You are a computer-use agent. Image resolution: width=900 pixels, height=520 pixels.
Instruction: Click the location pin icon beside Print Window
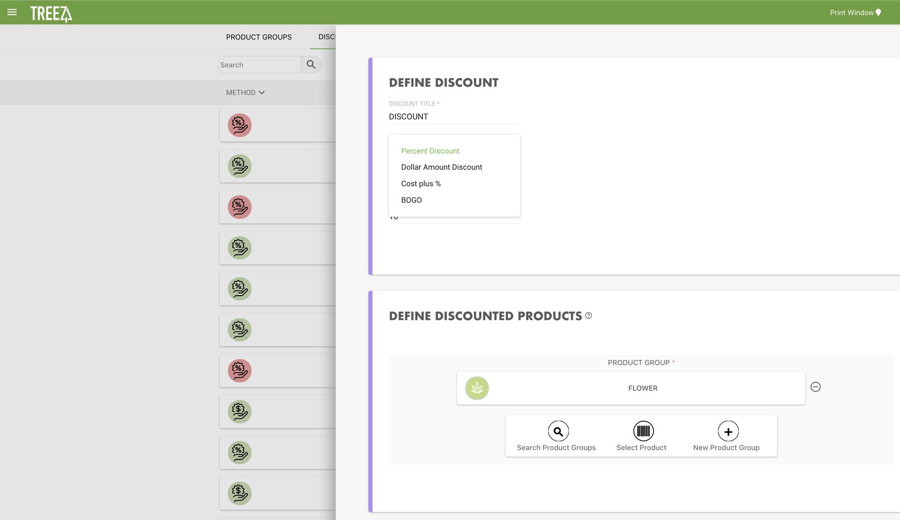(x=878, y=12)
